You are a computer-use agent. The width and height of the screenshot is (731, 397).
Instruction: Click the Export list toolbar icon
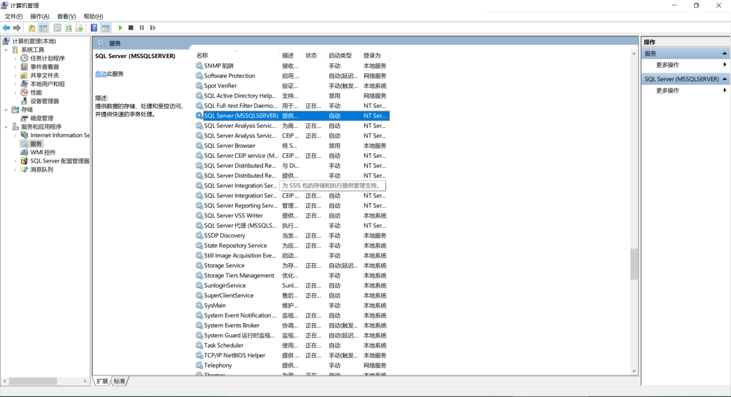point(80,28)
